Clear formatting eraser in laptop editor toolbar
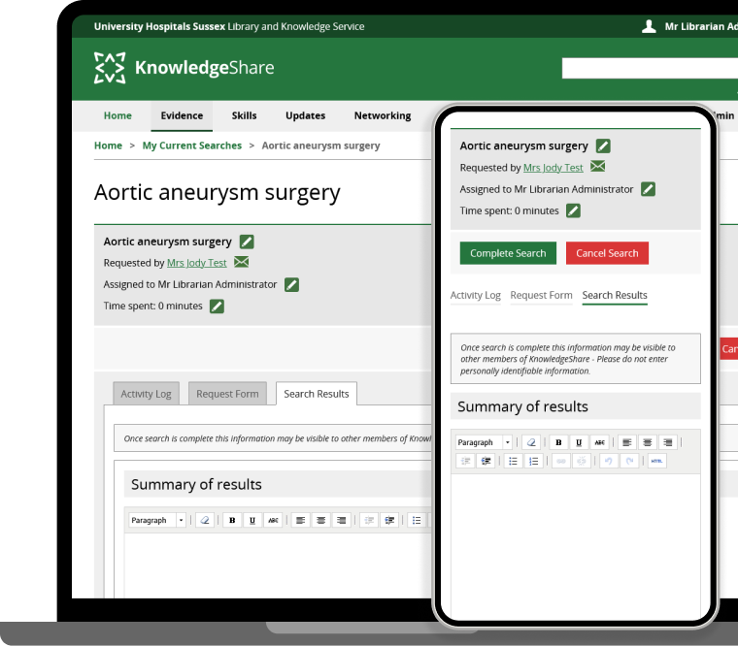The width and height of the screenshot is (738, 646). (205, 521)
